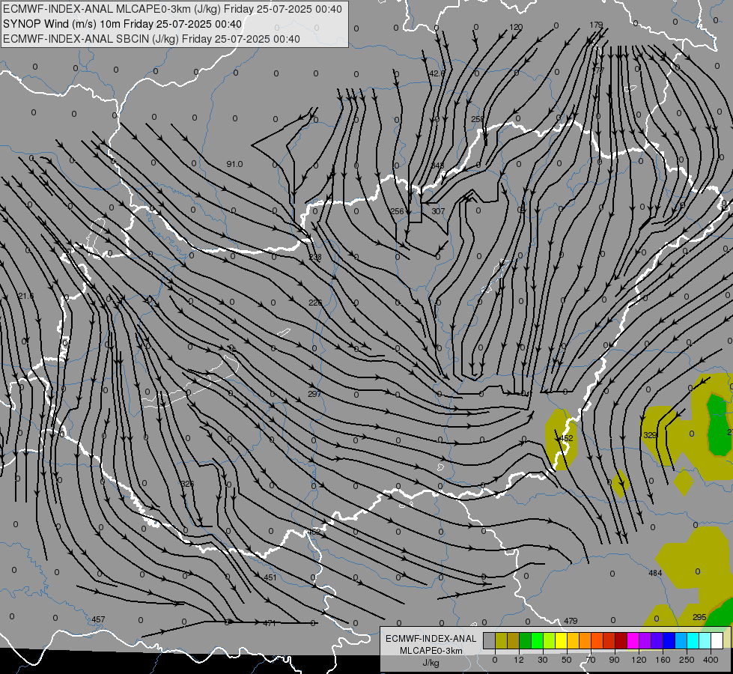The height and width of the screenshot is (674, 733).
Task: Click the 91.0 value on the map
Action: pos(234,164)
